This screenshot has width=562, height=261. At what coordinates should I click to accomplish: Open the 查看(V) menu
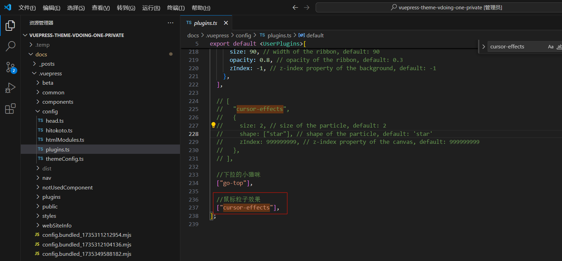[101, 8]
